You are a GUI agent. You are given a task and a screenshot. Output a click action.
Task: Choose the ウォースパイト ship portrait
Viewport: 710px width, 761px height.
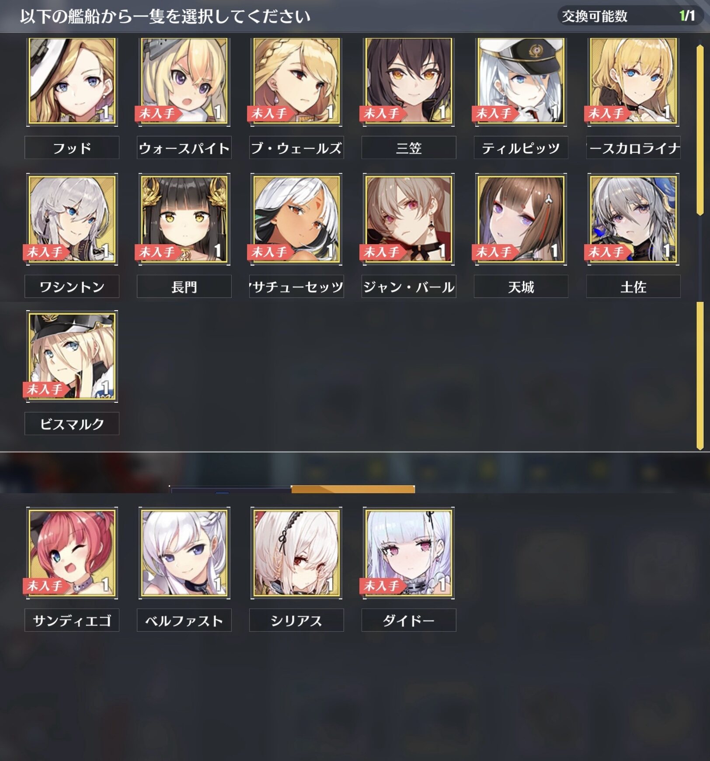(x=184, y=81)
